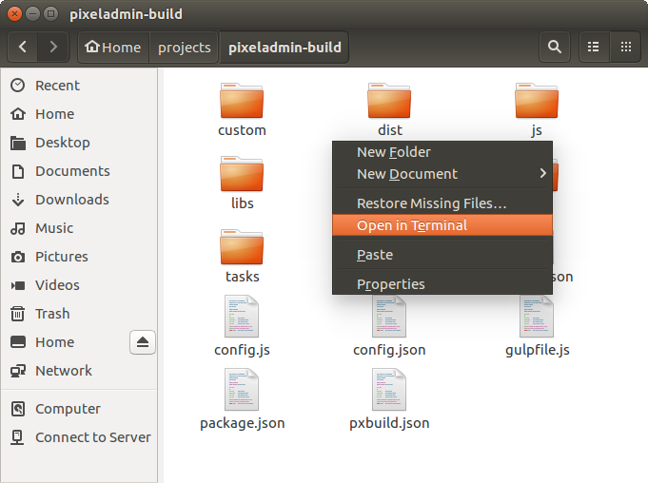Open Trash from the sidebar
Viewport: 648px width, 483px height.
coord(52,314)
